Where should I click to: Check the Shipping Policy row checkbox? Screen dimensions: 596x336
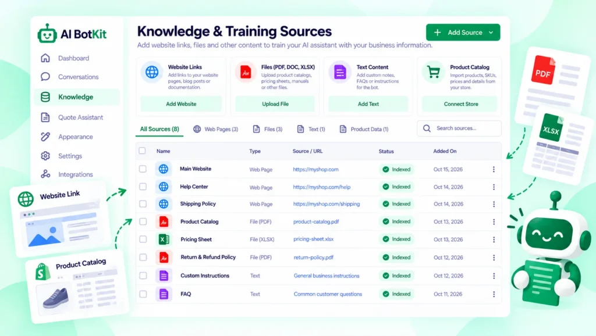click(143, 204)
